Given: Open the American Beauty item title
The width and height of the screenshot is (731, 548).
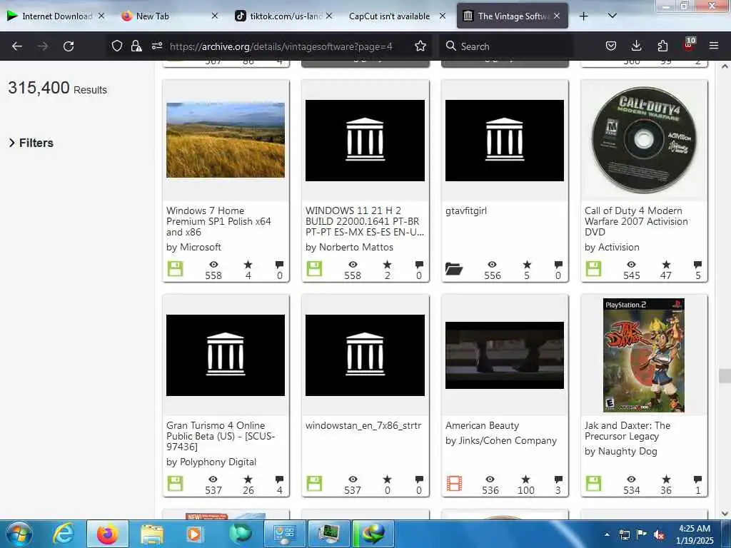Looking at the screenshot, I should pos(482,425).
